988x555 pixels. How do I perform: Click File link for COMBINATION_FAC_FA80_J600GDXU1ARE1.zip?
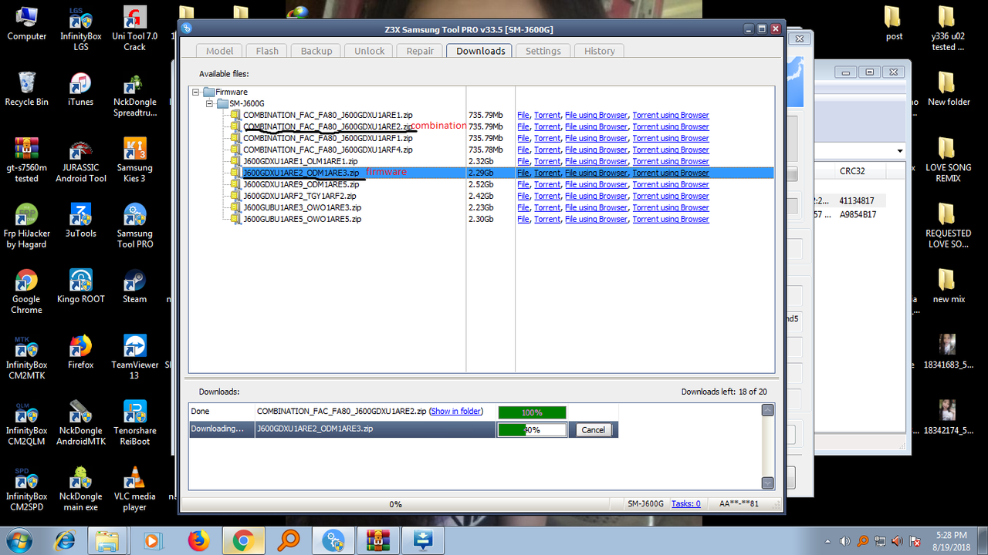(523, 116)
